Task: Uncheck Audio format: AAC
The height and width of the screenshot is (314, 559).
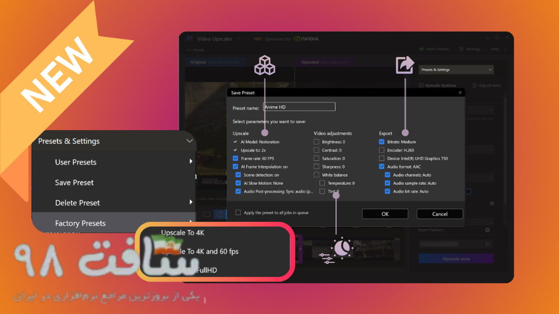Action: click(x=382, y=167)
